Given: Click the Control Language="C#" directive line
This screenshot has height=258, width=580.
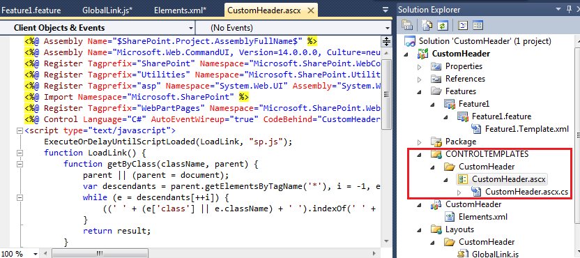Looking at the screenshot, I should tap(202, 119).
